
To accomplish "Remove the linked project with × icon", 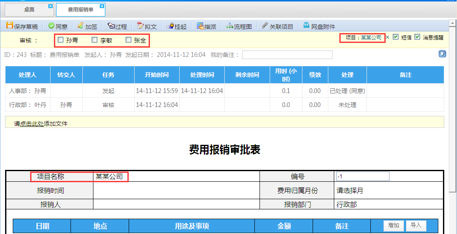I will [x=387, y=37].
